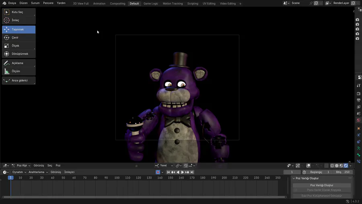Open the green Armature data properties tab
Viewport: 362px width, 204px height.
tap(358, 148)
